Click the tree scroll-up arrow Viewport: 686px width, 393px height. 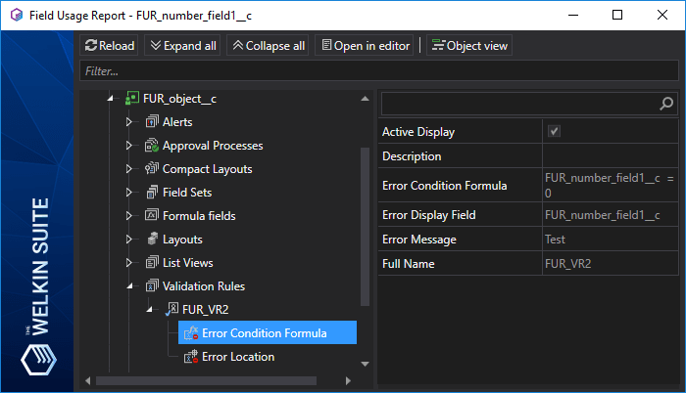(x=365, y=99)
